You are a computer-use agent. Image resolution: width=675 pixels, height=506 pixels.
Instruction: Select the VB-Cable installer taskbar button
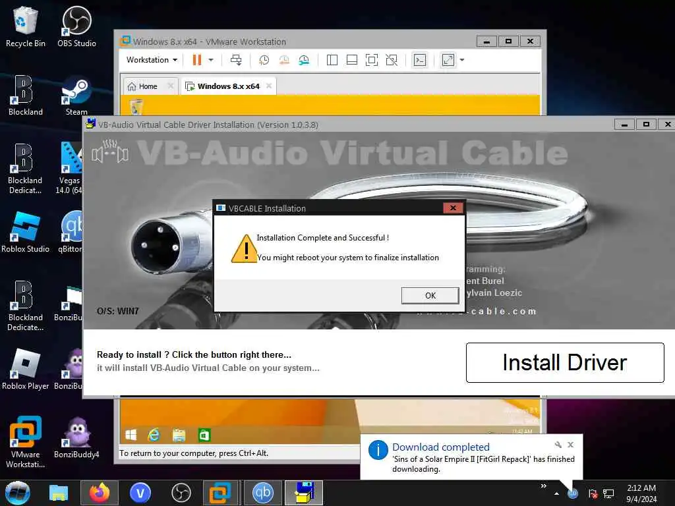click(x=304, y=493)
